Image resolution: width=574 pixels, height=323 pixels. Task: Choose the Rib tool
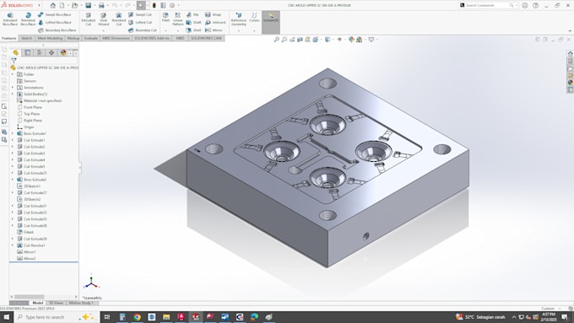coord(192,14)
